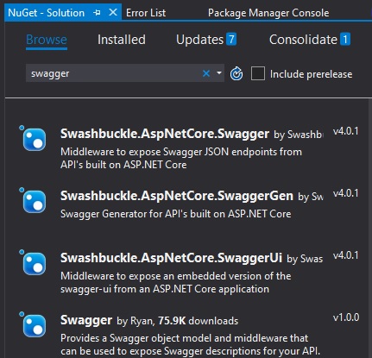Click the Swashbuckle.AspNetCore.SwaggerUi package icon

(x=34, y=264)
